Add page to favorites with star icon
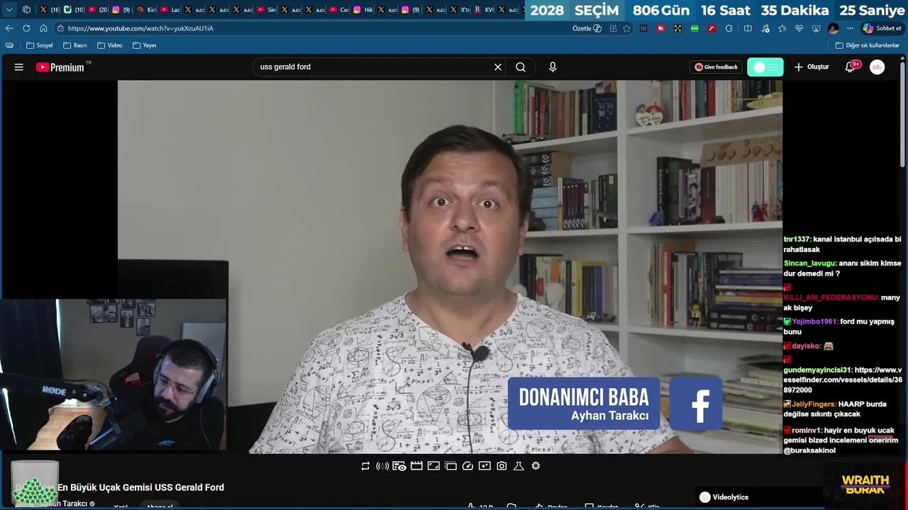Viewport: 908px width, 510px height. 626,28
